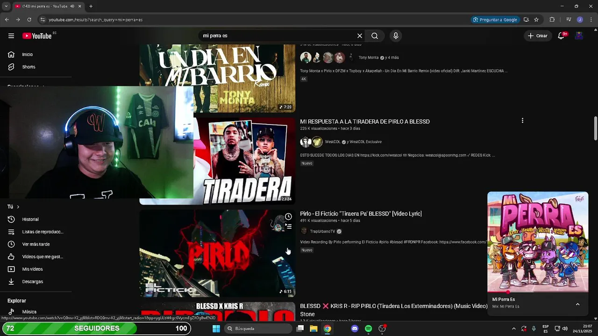This screenshot has width=598, height=336.
Task: Open Un Dia En Mi Barrio thumbnail
Action: pos(217,78)
